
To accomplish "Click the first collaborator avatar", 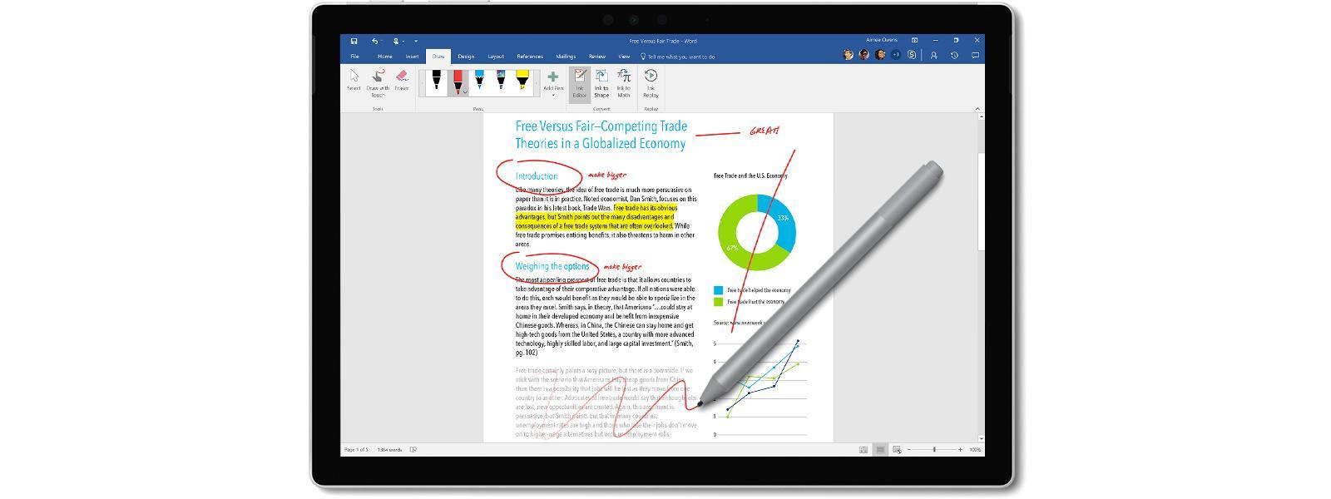I will [848, 55].
